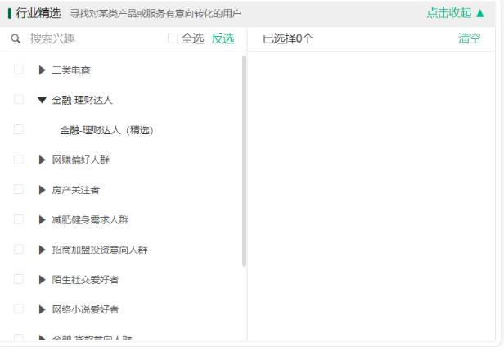
Task: Click the 金融-理财达人（精选） label
Action: click(x=106, y=130)
